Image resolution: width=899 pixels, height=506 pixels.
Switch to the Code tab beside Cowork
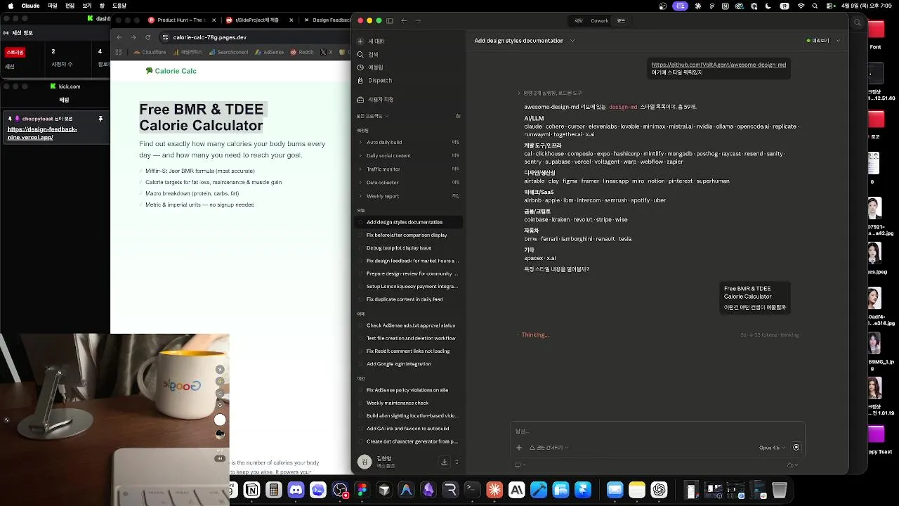pos(621,21)
